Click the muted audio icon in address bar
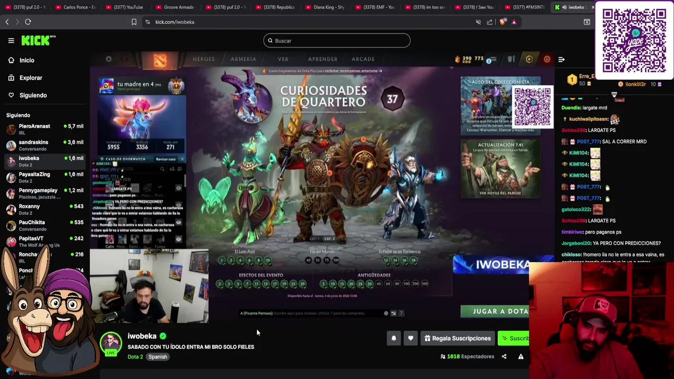This screenshot has height=379, width=674. pyautogui.click(x=478, y=22)
